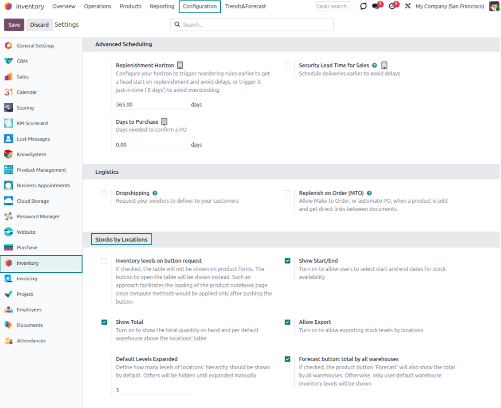Click the help icon next to Dropshipping

point(154,192)
